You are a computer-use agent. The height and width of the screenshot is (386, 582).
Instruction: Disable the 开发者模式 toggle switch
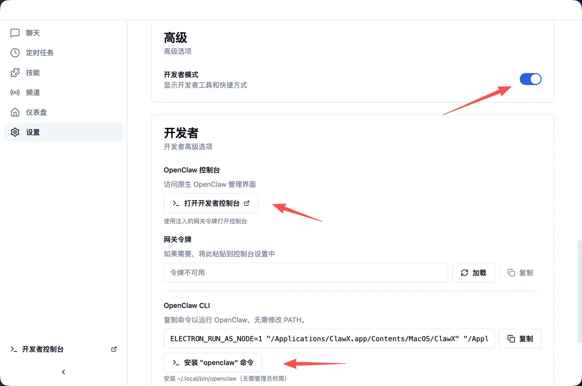[x=531, y=79]
